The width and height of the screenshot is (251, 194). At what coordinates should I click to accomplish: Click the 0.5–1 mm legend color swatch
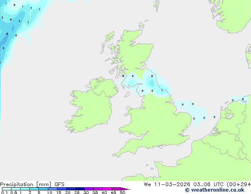point(16,189)
